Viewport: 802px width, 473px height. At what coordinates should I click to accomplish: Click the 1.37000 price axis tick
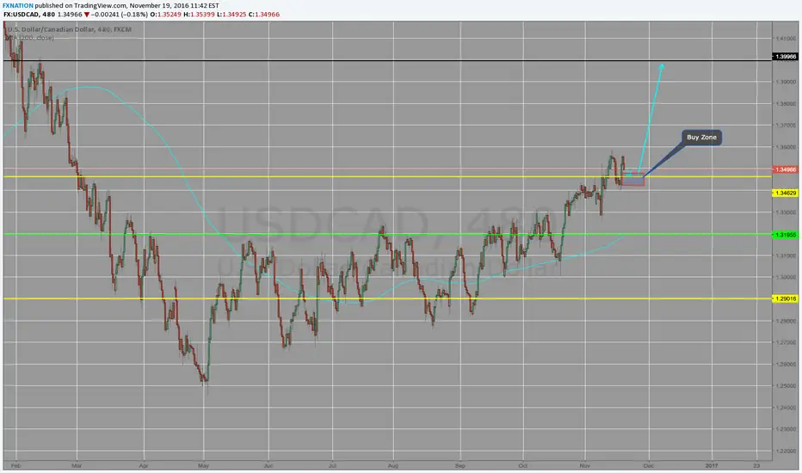point(786,125)
